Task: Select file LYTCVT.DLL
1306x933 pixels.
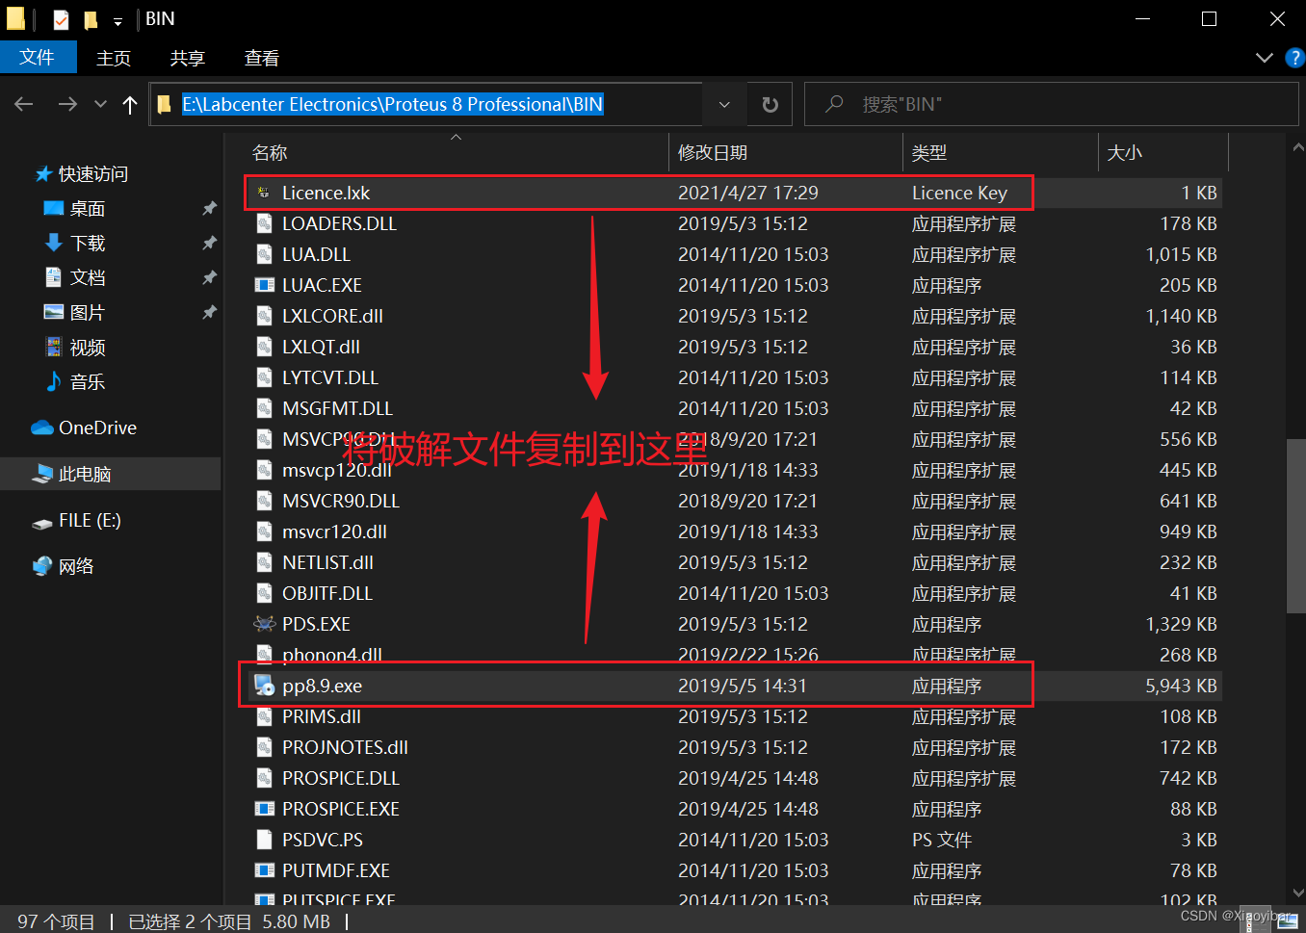Action: (330, 377)
